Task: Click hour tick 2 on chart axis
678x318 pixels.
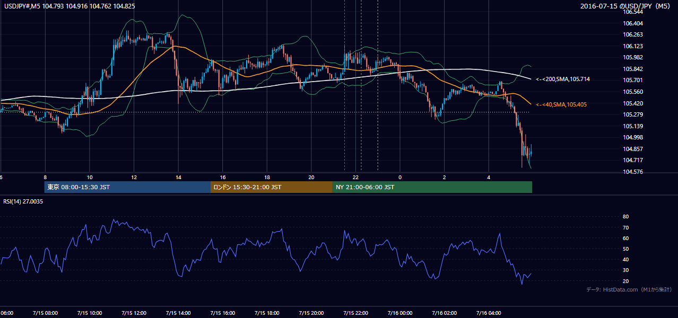Action: (x=445, y=178)
